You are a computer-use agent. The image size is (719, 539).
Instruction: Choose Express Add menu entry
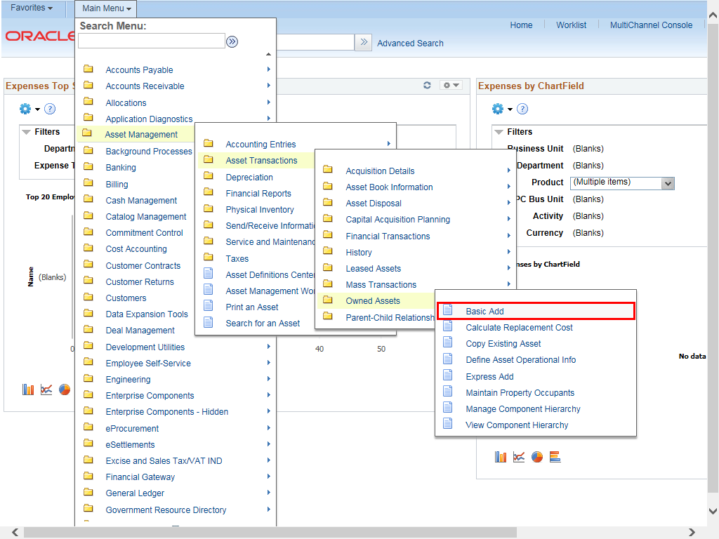click(x=489, y=377)
